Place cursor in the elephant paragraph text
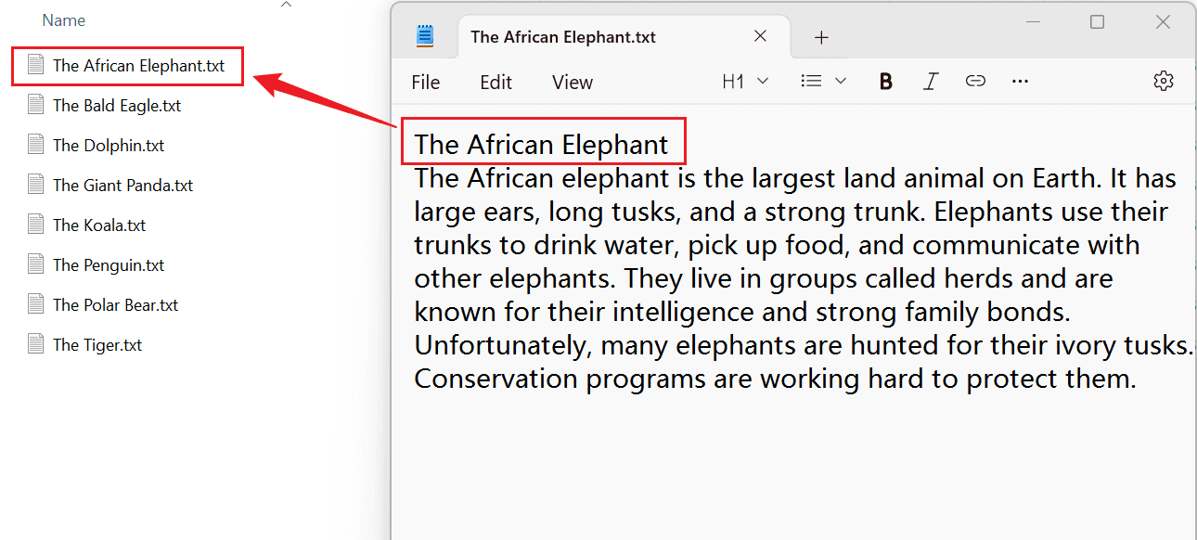Image resolution: width=1197 pixels, height=540 pixels. tap(804, 278)
